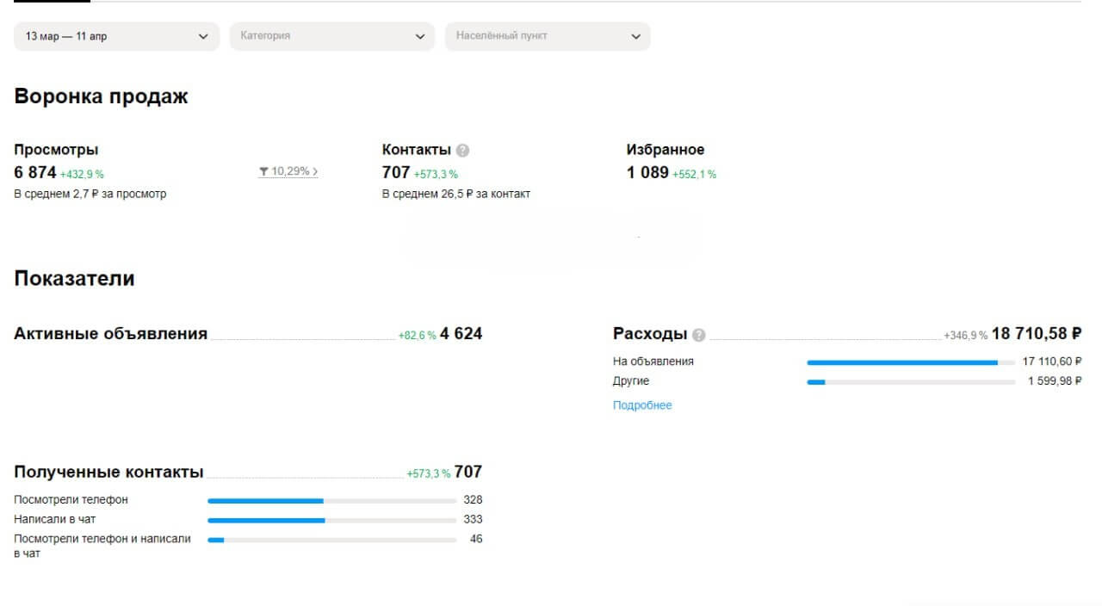The image size is (1102, 606).
Task: Click the funnel icon beside 10,29%
Action: 263,172
